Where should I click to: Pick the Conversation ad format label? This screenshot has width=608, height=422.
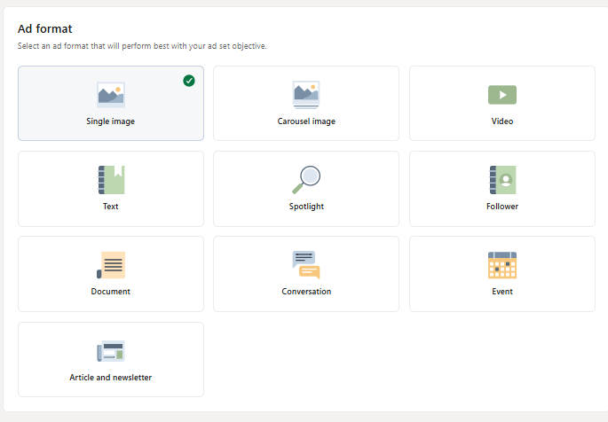tap(306, 292)
